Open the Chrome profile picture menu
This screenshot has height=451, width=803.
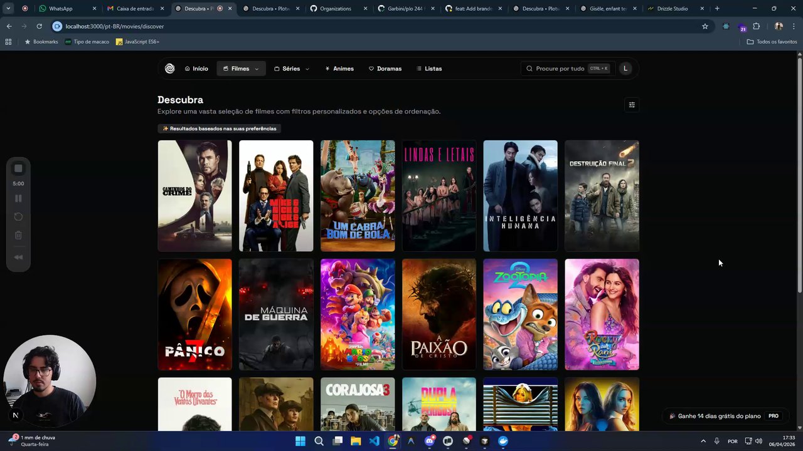pos(779,26)
